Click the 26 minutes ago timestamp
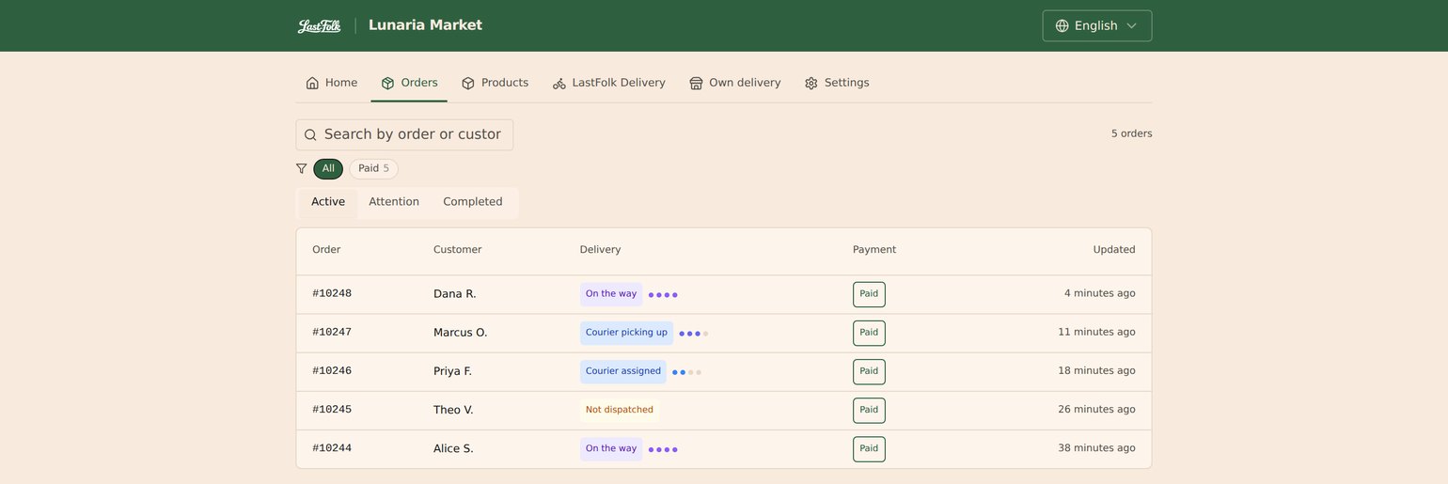The width and height of the screenshot is (1448, 484). pos(1096,410)
